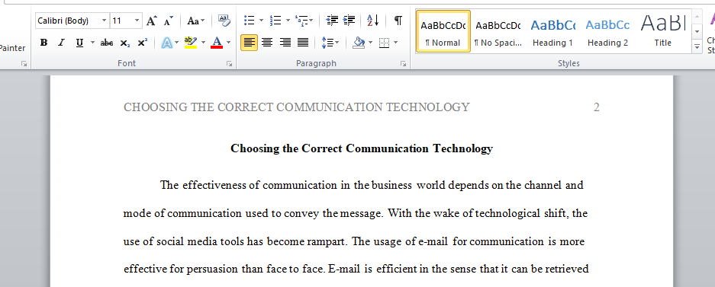Select Align Text Left
The image size is (715, 287).
pyautogui.click(x=249, y=43)
